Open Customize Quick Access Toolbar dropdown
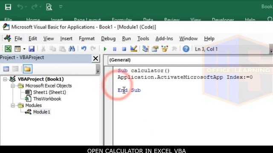This screenshot has width=273, height=153. pyautogui.click(x=61, y=7)
